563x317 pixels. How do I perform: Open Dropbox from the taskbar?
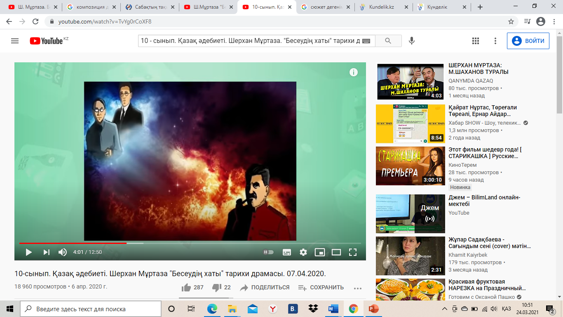pos(313,308)
